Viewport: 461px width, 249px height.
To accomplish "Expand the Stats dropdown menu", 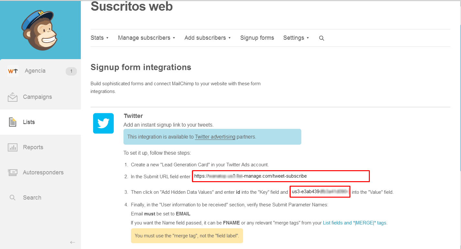I will click(x=100, y=38).
